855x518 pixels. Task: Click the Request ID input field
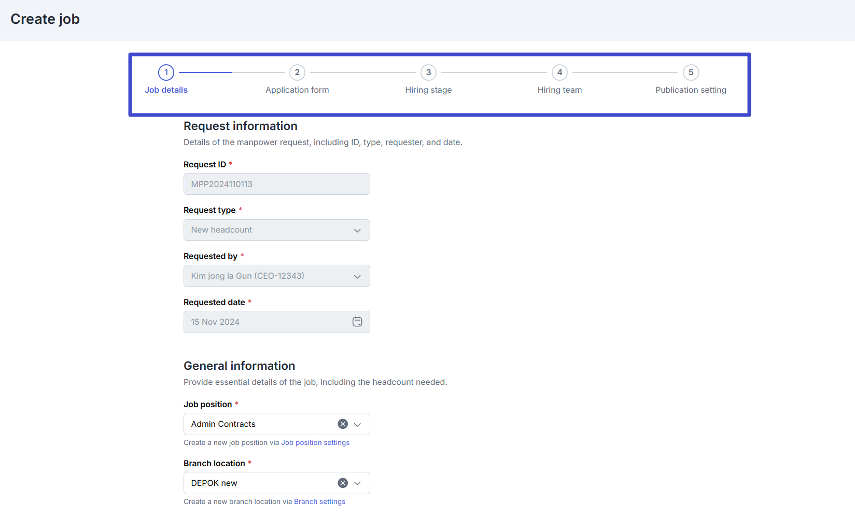(276, 184)
